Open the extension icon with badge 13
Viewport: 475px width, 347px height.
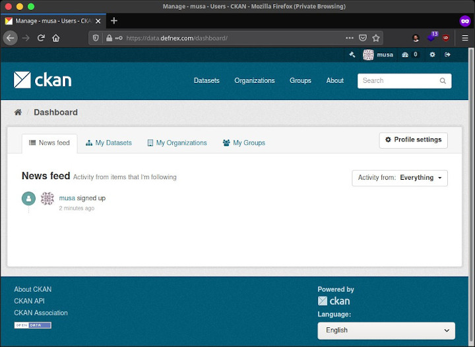[432, 37]
